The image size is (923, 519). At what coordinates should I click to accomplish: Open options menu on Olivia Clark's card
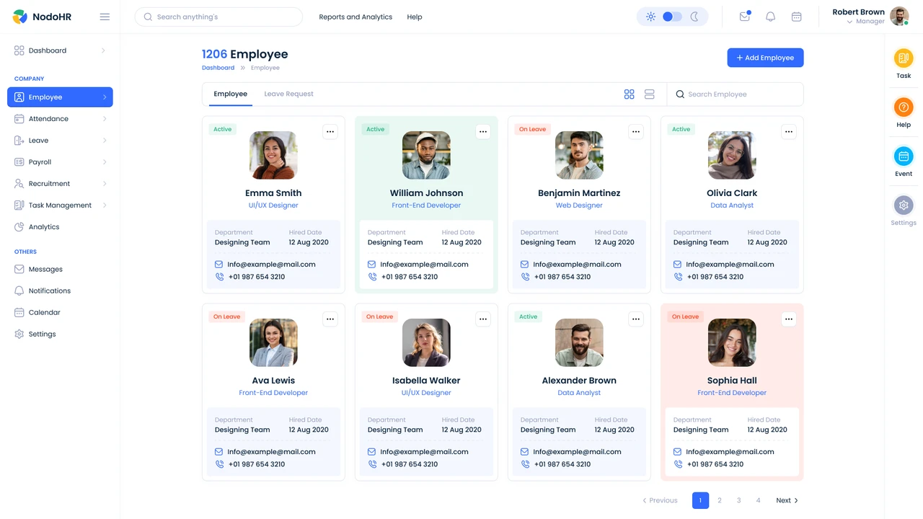click(x=789, y=131)
